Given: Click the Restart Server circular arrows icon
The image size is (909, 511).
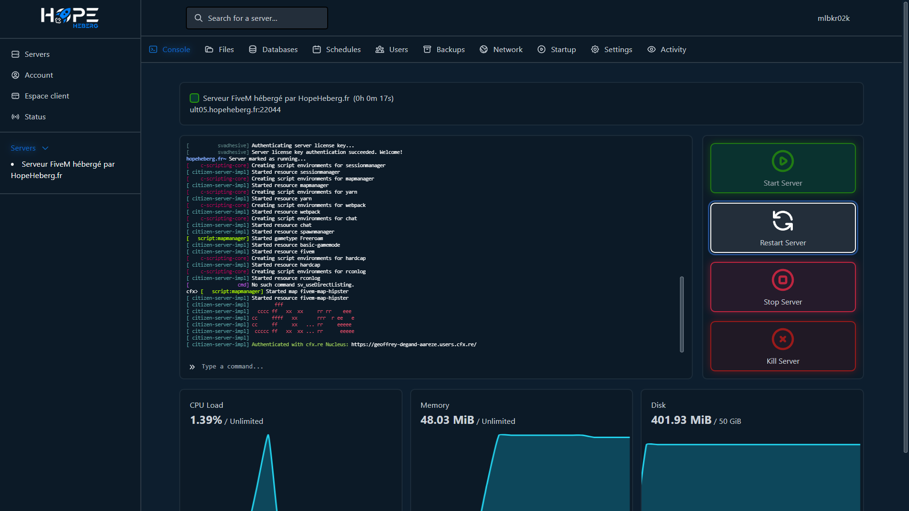Looking at the screenshot, I should (x=782, y=221).
